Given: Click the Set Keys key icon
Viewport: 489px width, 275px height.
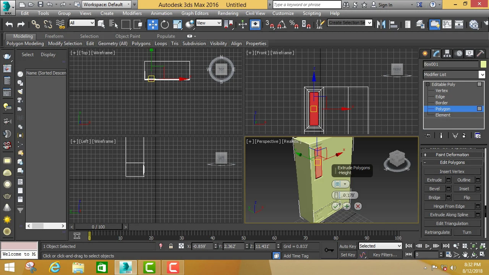Looking at the screenshot, I should tap(329, 250).
